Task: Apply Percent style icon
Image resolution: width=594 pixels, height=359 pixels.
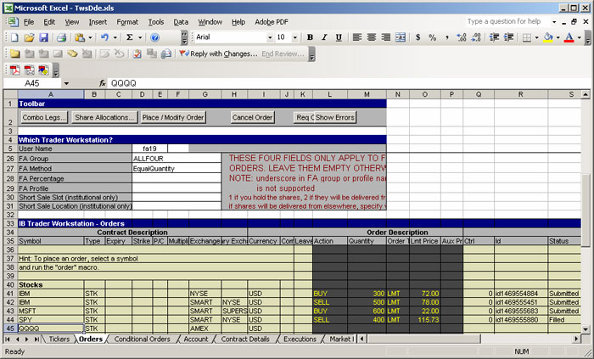Action: tap(432, 37)
